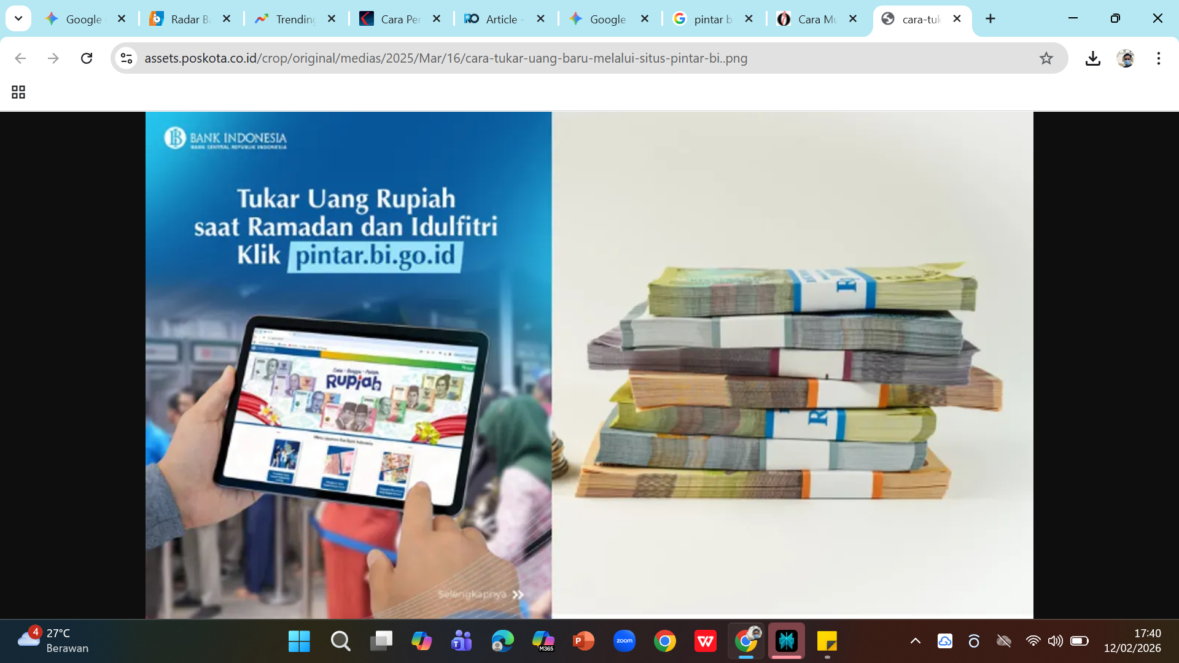Open a new tab with plus button
The width and height of the screenshot is (1179, 663).
pyautogui.click(x=990, y=19)
